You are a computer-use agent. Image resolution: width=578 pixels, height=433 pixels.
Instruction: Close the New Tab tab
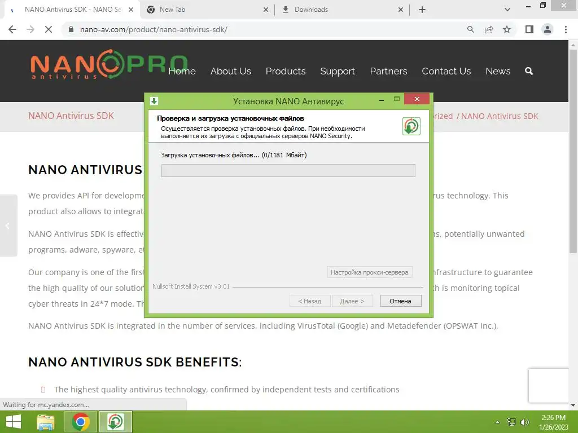click(x=266, y=10)
